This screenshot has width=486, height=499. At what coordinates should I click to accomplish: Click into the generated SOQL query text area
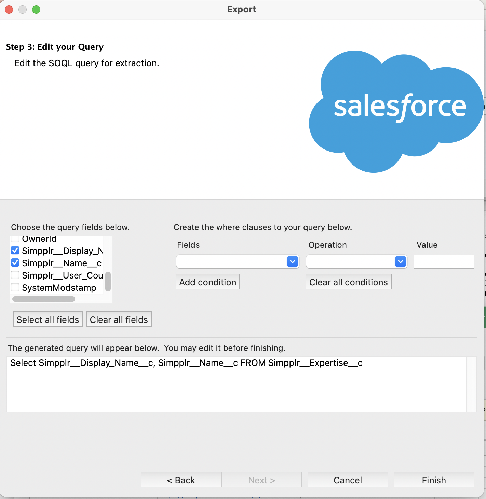pyautogui.click(x=237, y=384)
